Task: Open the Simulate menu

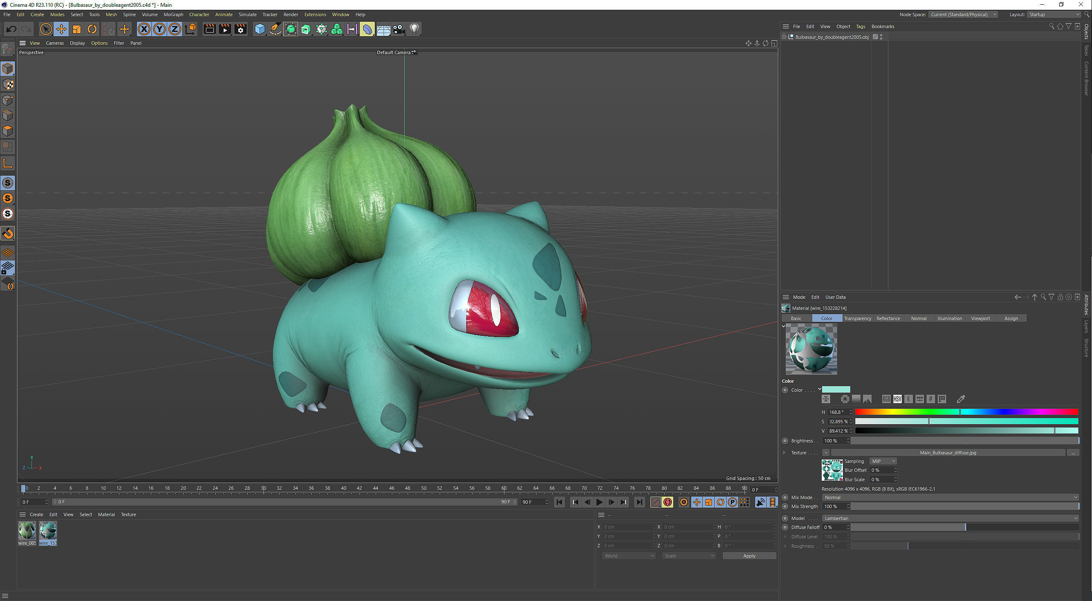Action: click(x=247, y=14)
